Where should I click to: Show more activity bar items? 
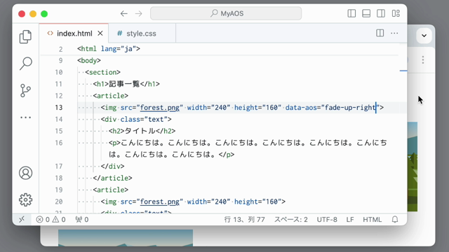tap(25, 118)
